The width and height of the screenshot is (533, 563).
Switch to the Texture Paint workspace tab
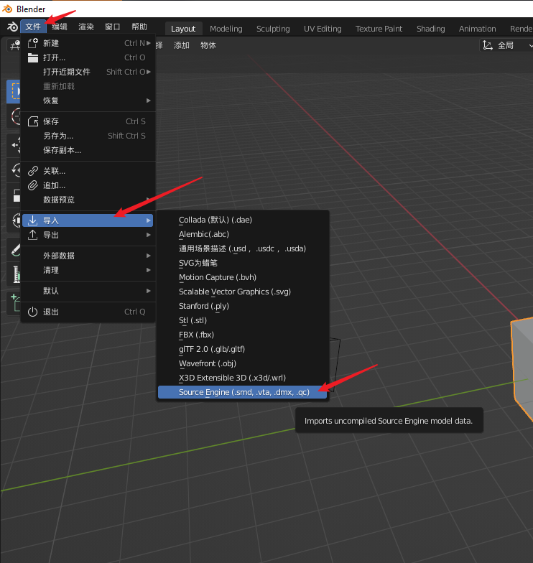click(379, 29)
